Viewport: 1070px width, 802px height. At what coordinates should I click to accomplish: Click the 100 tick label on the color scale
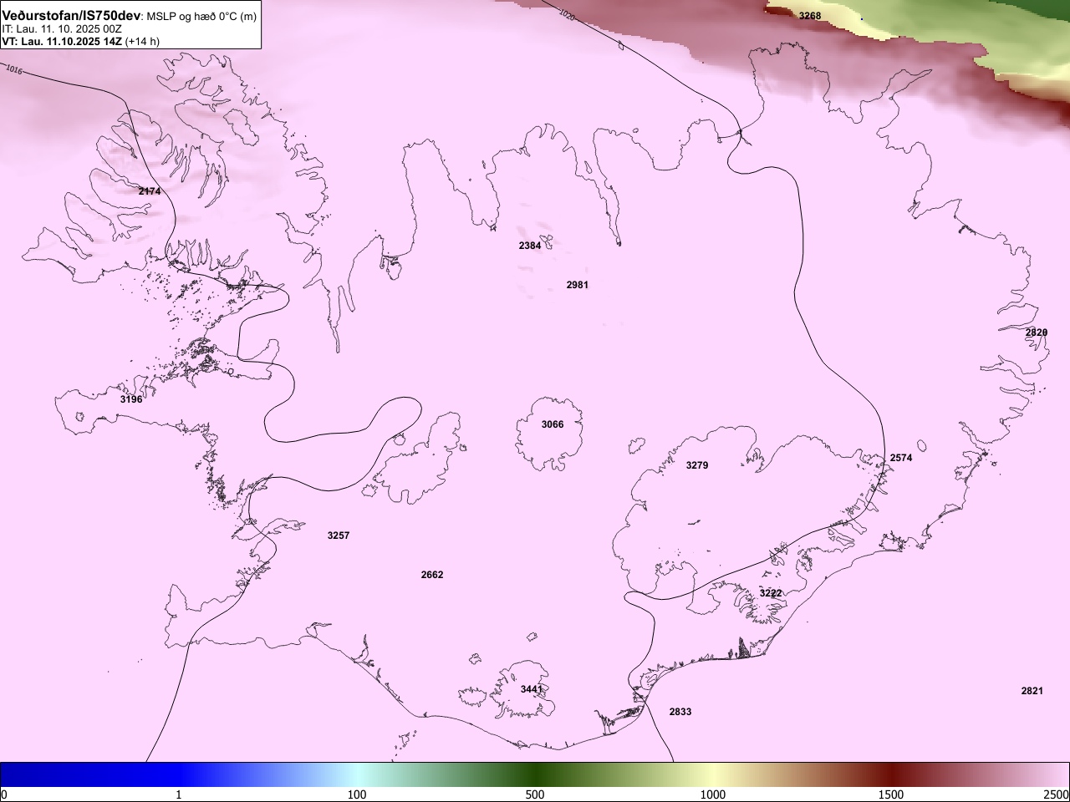coord(357,794)
